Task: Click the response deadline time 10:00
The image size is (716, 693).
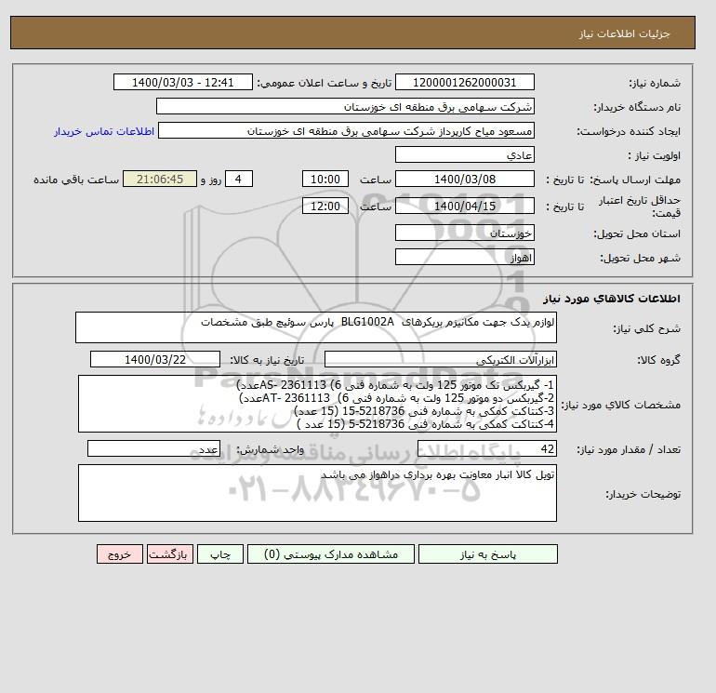Action: point(325,180)
